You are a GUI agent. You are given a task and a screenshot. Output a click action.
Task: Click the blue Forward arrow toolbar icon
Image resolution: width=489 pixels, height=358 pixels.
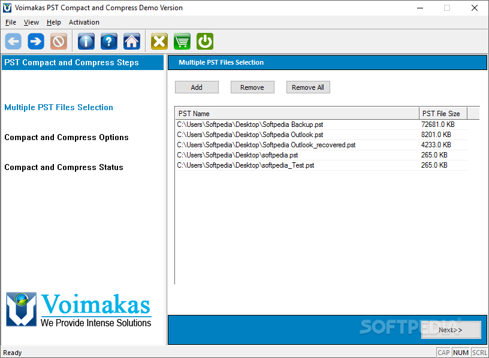(36, 41)
